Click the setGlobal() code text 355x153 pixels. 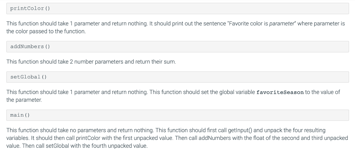click(x=28, y=77)
